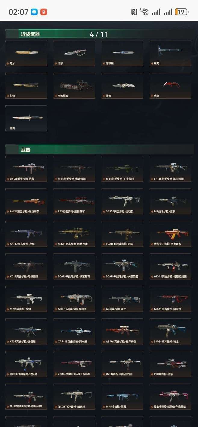Pick the 黑鹰 knife item
198x427 pixels.
pyautogui.click(x=26, y=118)
